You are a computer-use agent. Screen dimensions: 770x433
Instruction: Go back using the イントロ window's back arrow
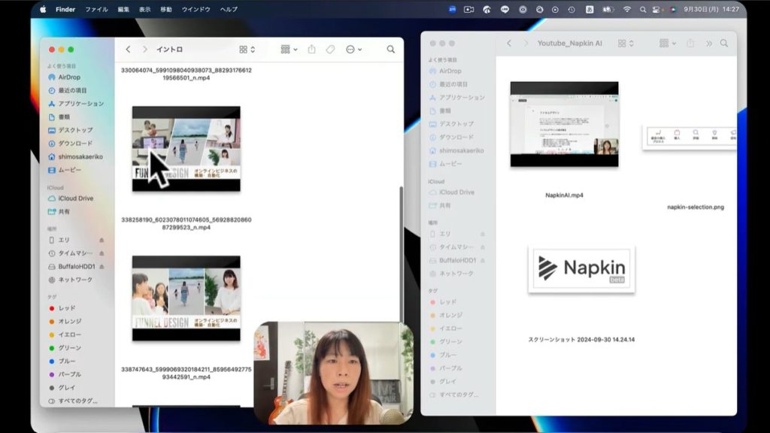128,50
